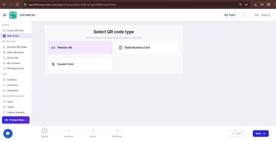Select the Coupon Code type card
The height and width of the screenshot is (141, 276).
point(80,64)
